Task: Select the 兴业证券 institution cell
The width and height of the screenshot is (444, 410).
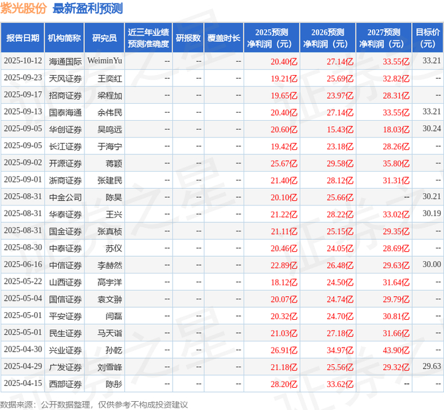Action: coord(65,350)
